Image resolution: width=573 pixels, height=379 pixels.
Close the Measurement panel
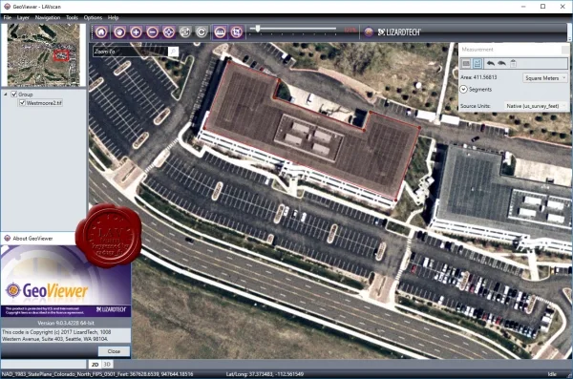(x=565, y=50)
